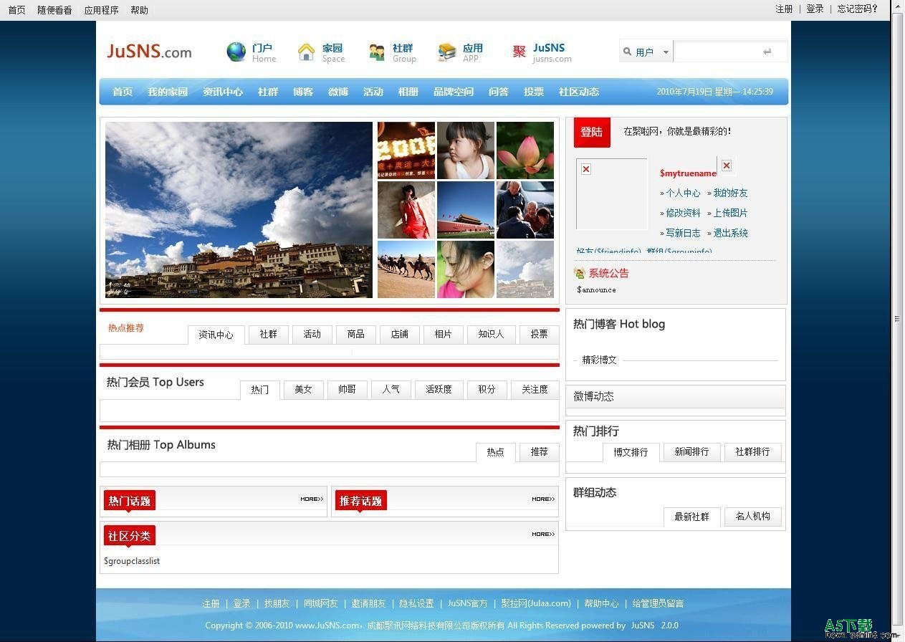This screenshot has height=642, width=905.
Task: Expand MORE>> next to 推荐话题
Action: coord(543,499)
